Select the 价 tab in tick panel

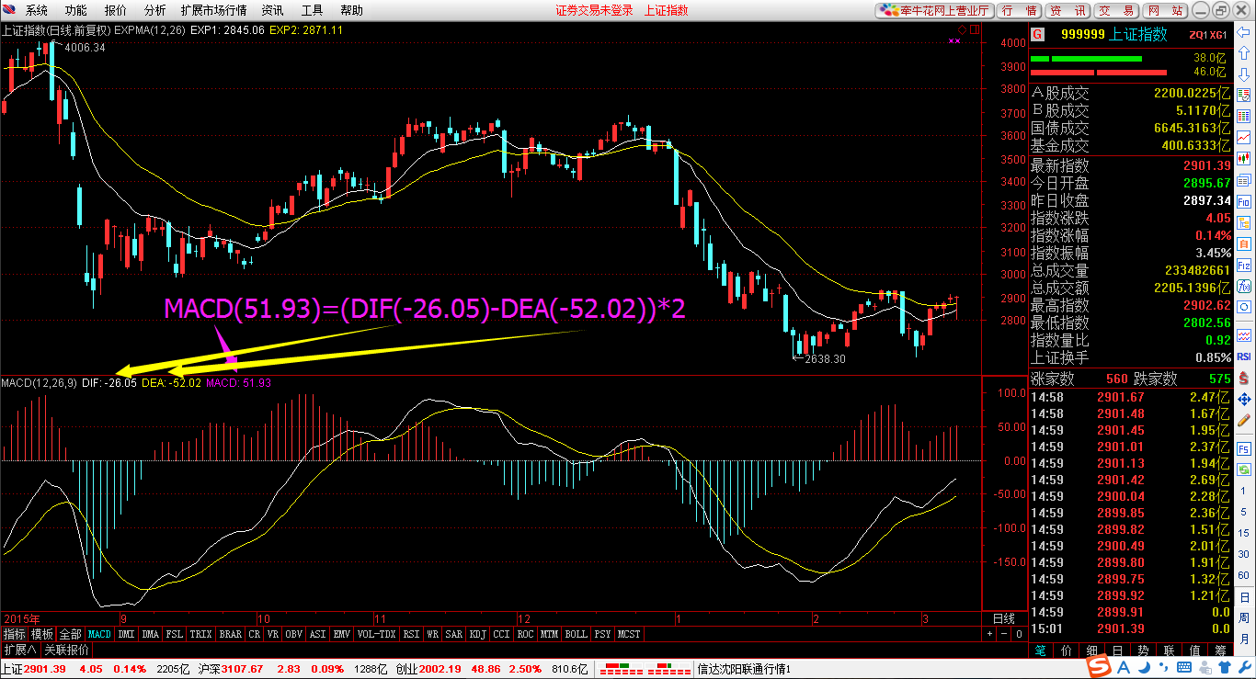coord(1067,650)
